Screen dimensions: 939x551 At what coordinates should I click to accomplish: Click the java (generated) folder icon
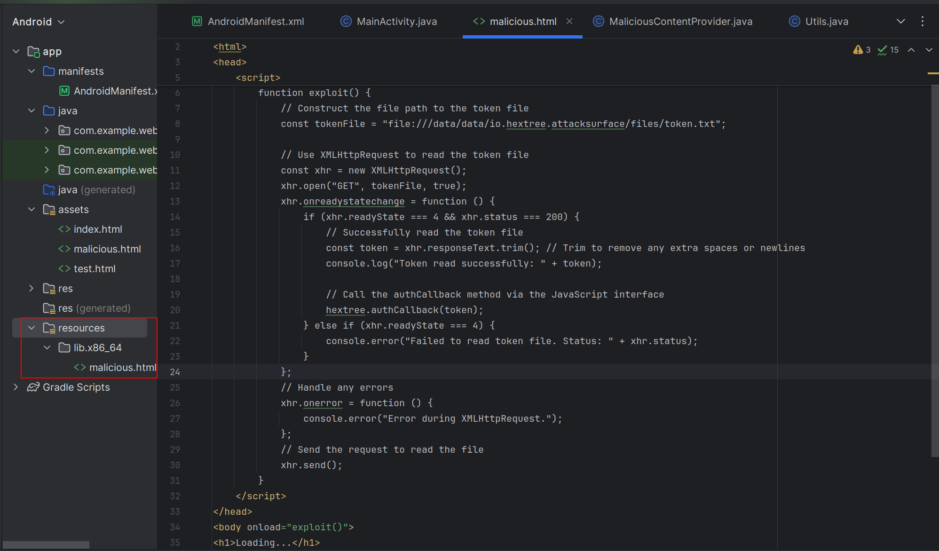49,189
